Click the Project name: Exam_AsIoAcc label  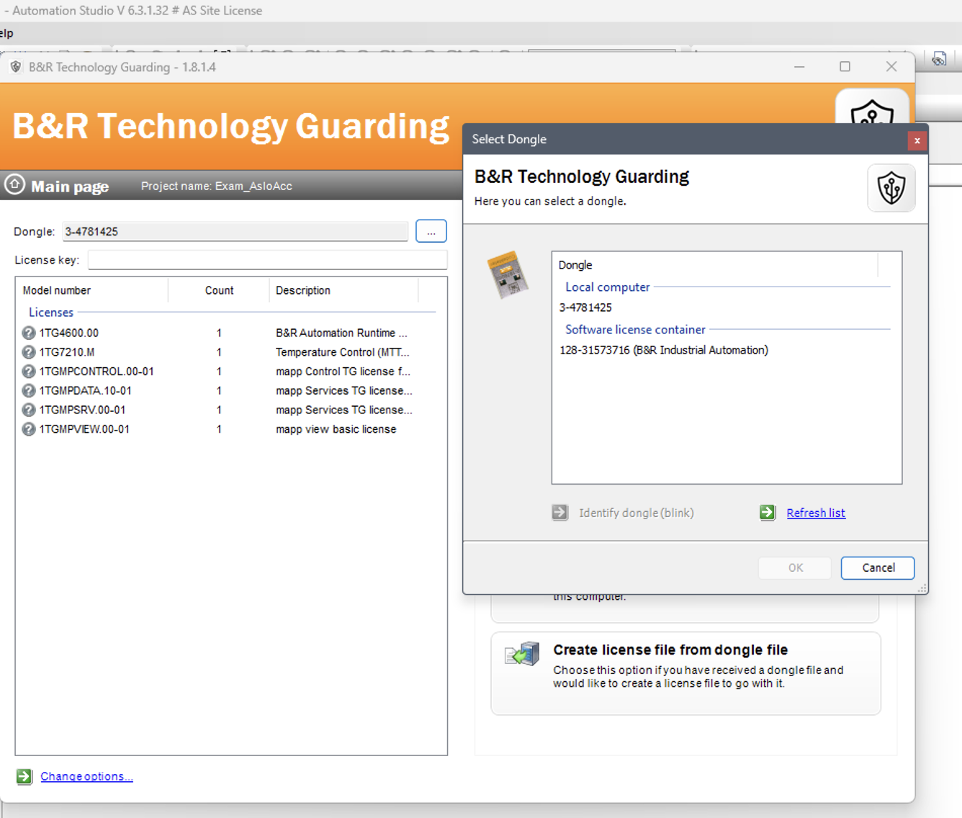[x=217, y=186]
